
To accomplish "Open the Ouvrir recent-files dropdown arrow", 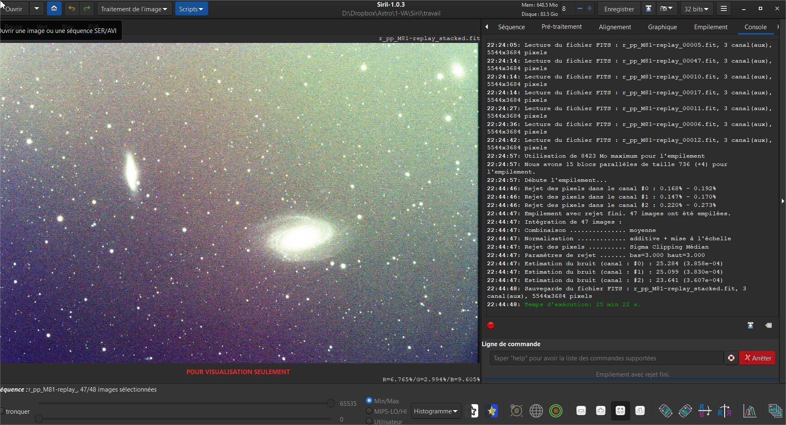I will pyautogui.click(x=37, y=8).
